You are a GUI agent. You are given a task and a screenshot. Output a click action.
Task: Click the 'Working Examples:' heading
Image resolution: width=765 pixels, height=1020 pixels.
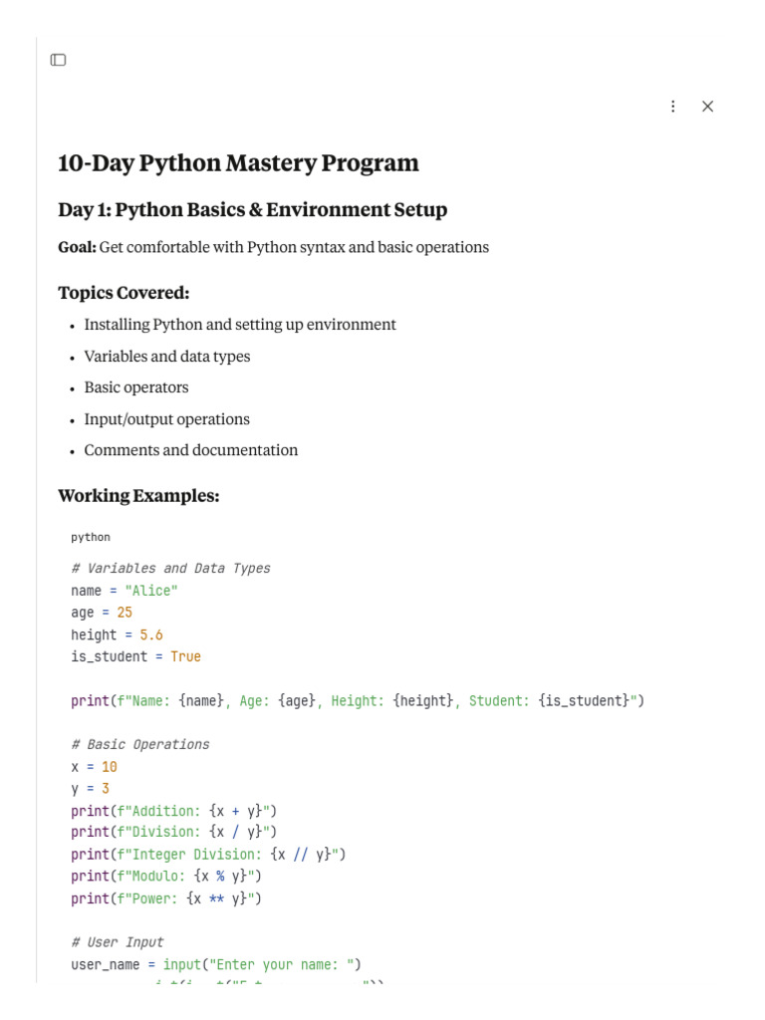click(138, 496)
